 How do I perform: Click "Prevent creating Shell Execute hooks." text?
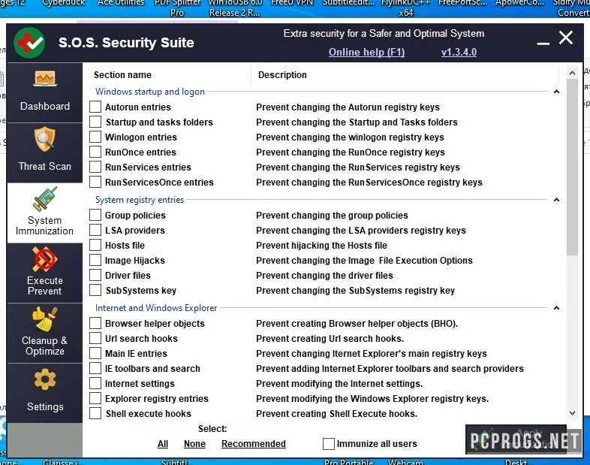click(336, 414)
